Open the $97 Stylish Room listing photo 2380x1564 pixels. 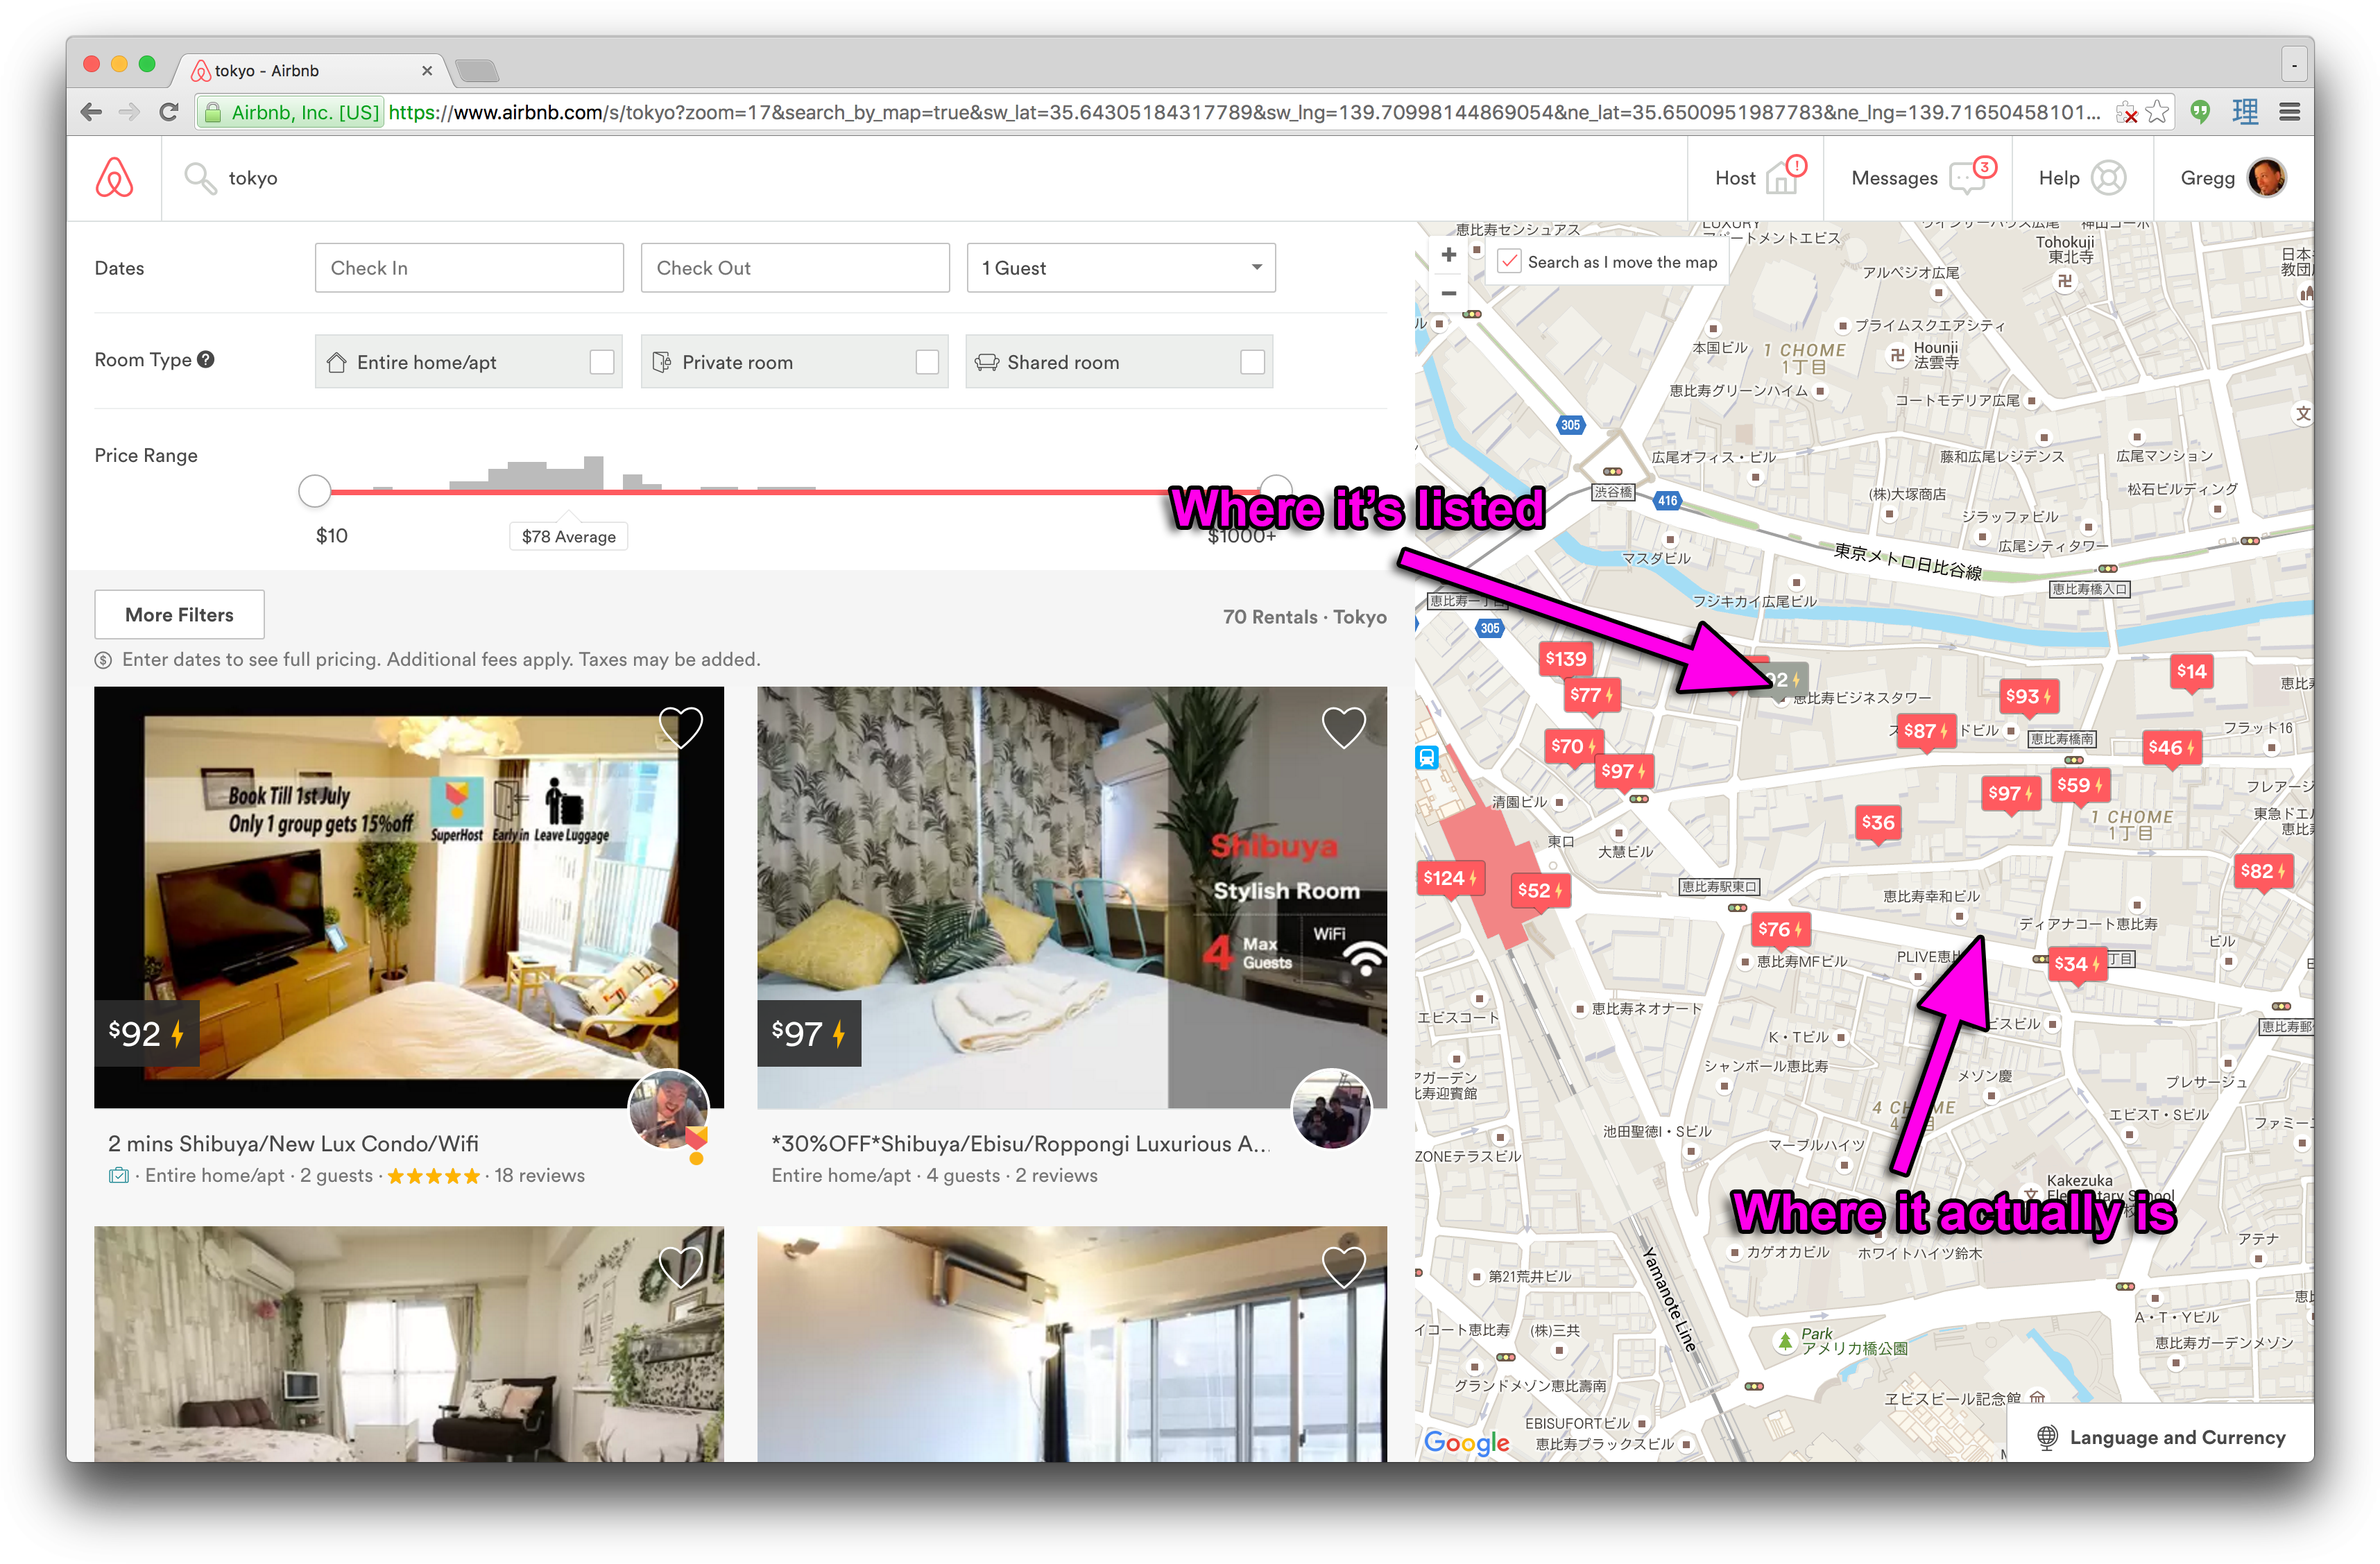coord(1072,897)
